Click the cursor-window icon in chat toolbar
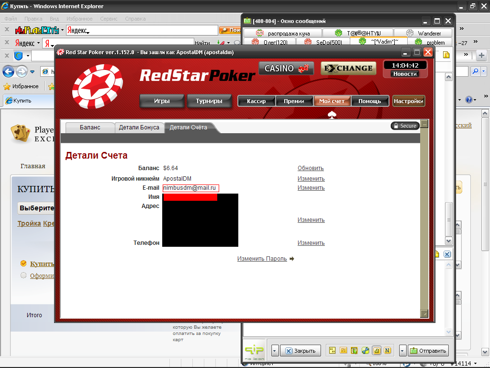490x368 pixels. pos(354,350)
